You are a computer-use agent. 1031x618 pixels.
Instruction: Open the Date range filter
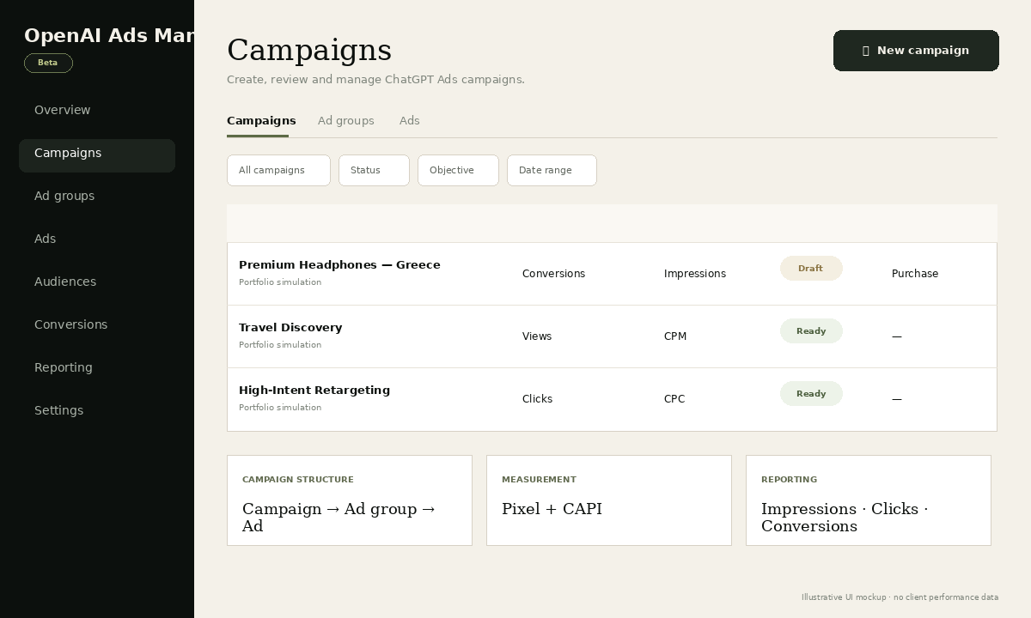(552, 170)
